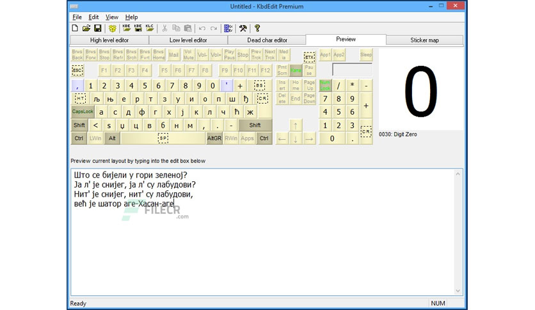Click inside the preview typing text box
This screenshot has height=310, width=535.
click(x=263, y=232)
